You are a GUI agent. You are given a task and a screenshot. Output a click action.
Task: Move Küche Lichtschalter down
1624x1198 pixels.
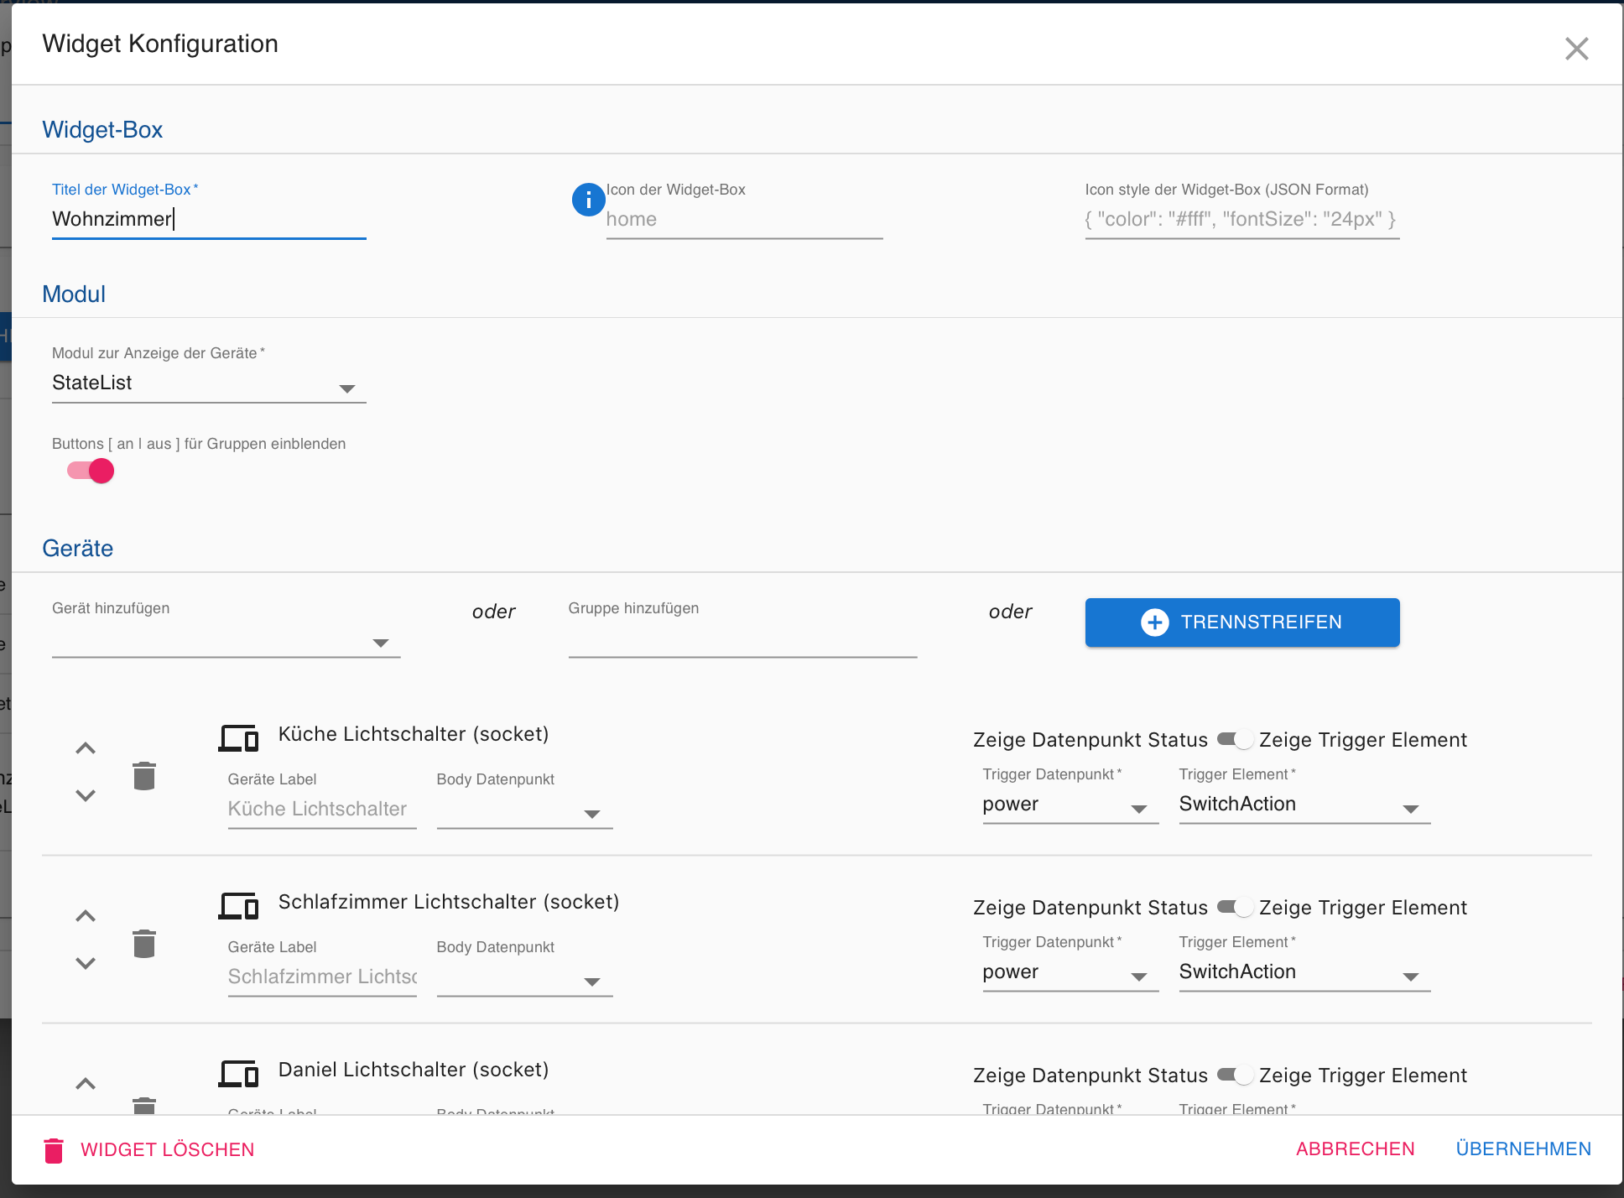click(x=86, y=795)
